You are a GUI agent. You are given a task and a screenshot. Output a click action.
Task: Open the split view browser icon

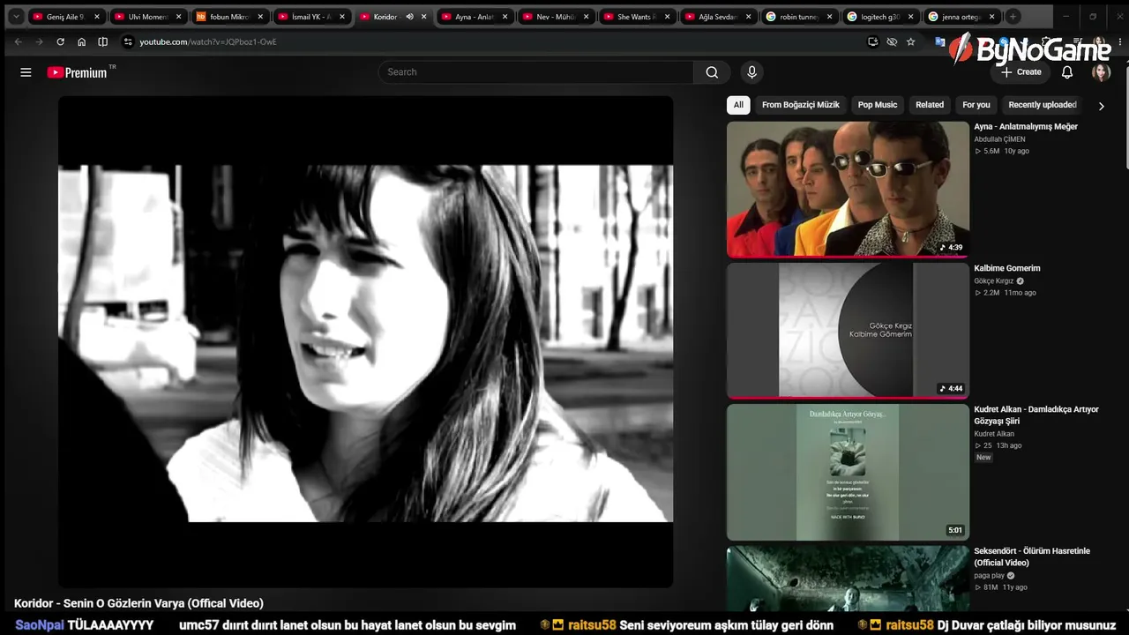[102, 41]
